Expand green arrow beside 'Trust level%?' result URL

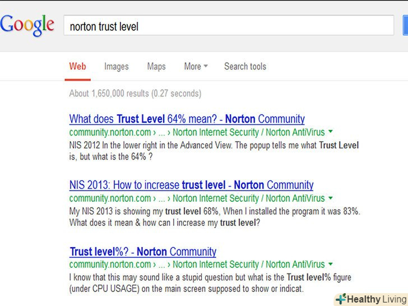point(331,264)
